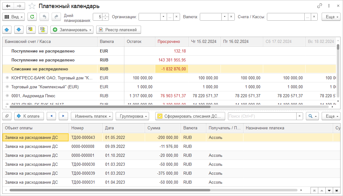This screenshot has height=196, width=343.
Task: Add calendar to favorites star
Action: click(x=32, y=6)
